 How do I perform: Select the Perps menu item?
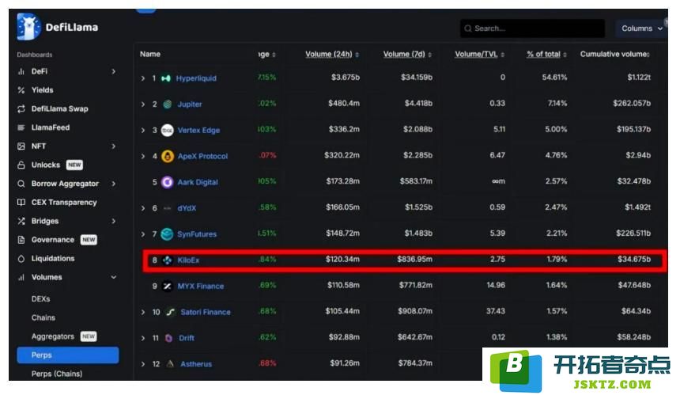(x=68, y=355)
